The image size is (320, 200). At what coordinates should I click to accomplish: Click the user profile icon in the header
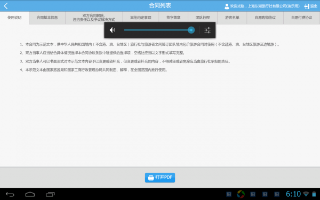point(227,6)
